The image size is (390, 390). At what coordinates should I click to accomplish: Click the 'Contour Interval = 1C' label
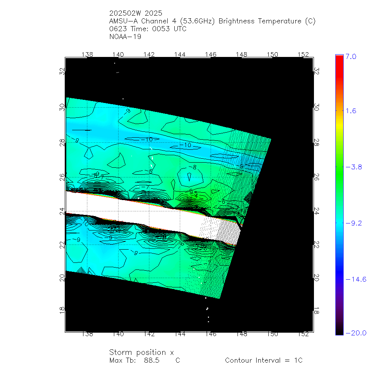tap(264, 360)
